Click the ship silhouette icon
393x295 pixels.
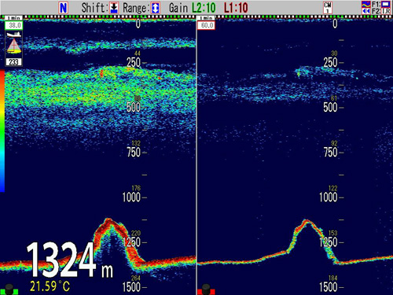[x=14, y=34]
